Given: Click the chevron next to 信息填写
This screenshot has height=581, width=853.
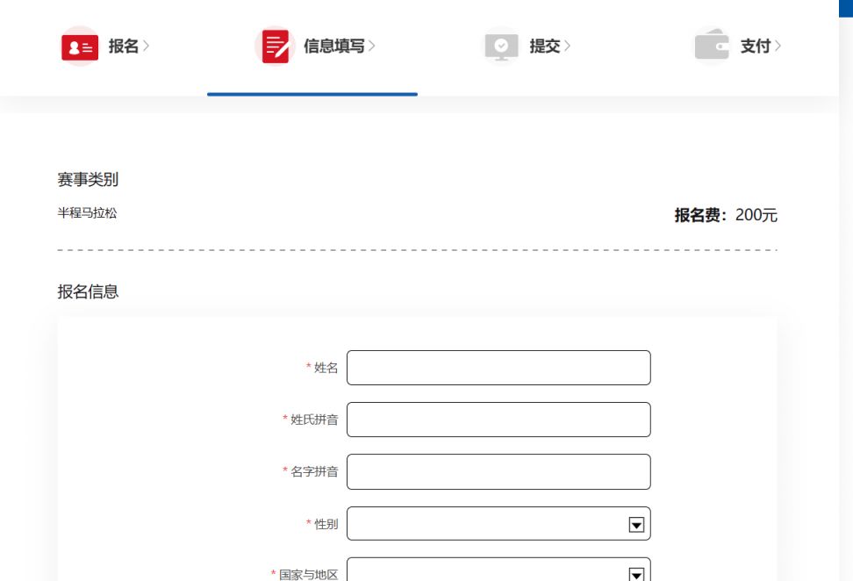Looking at the screenshot, I should [x=371, y=47].
